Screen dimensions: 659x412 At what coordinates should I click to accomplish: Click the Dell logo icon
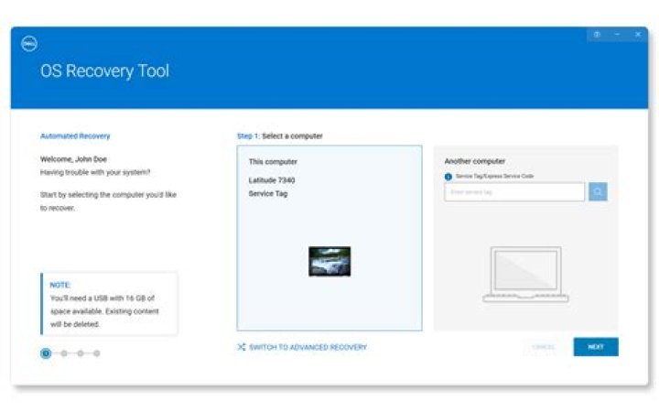[29, 43]
